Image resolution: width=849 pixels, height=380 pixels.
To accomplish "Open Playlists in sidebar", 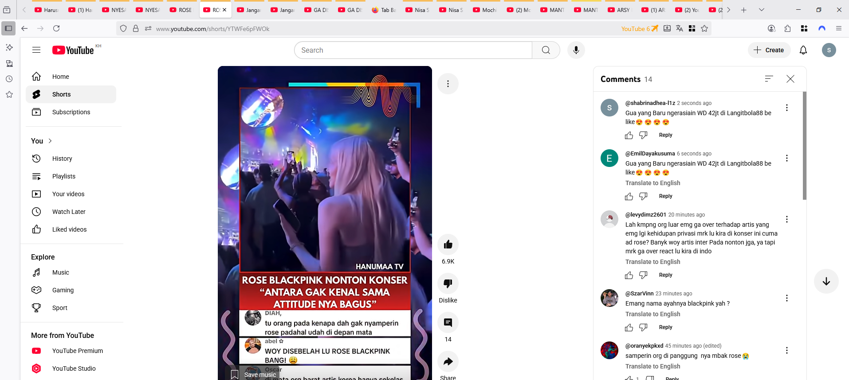I will click(71, 176).
